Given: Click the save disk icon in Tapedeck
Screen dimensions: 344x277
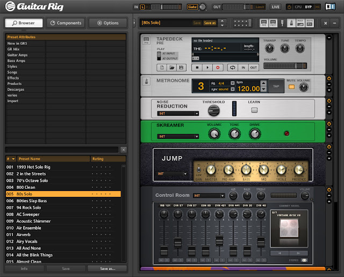Looking at the screenshot, I should pyautogui.click(x=182, y=68).
